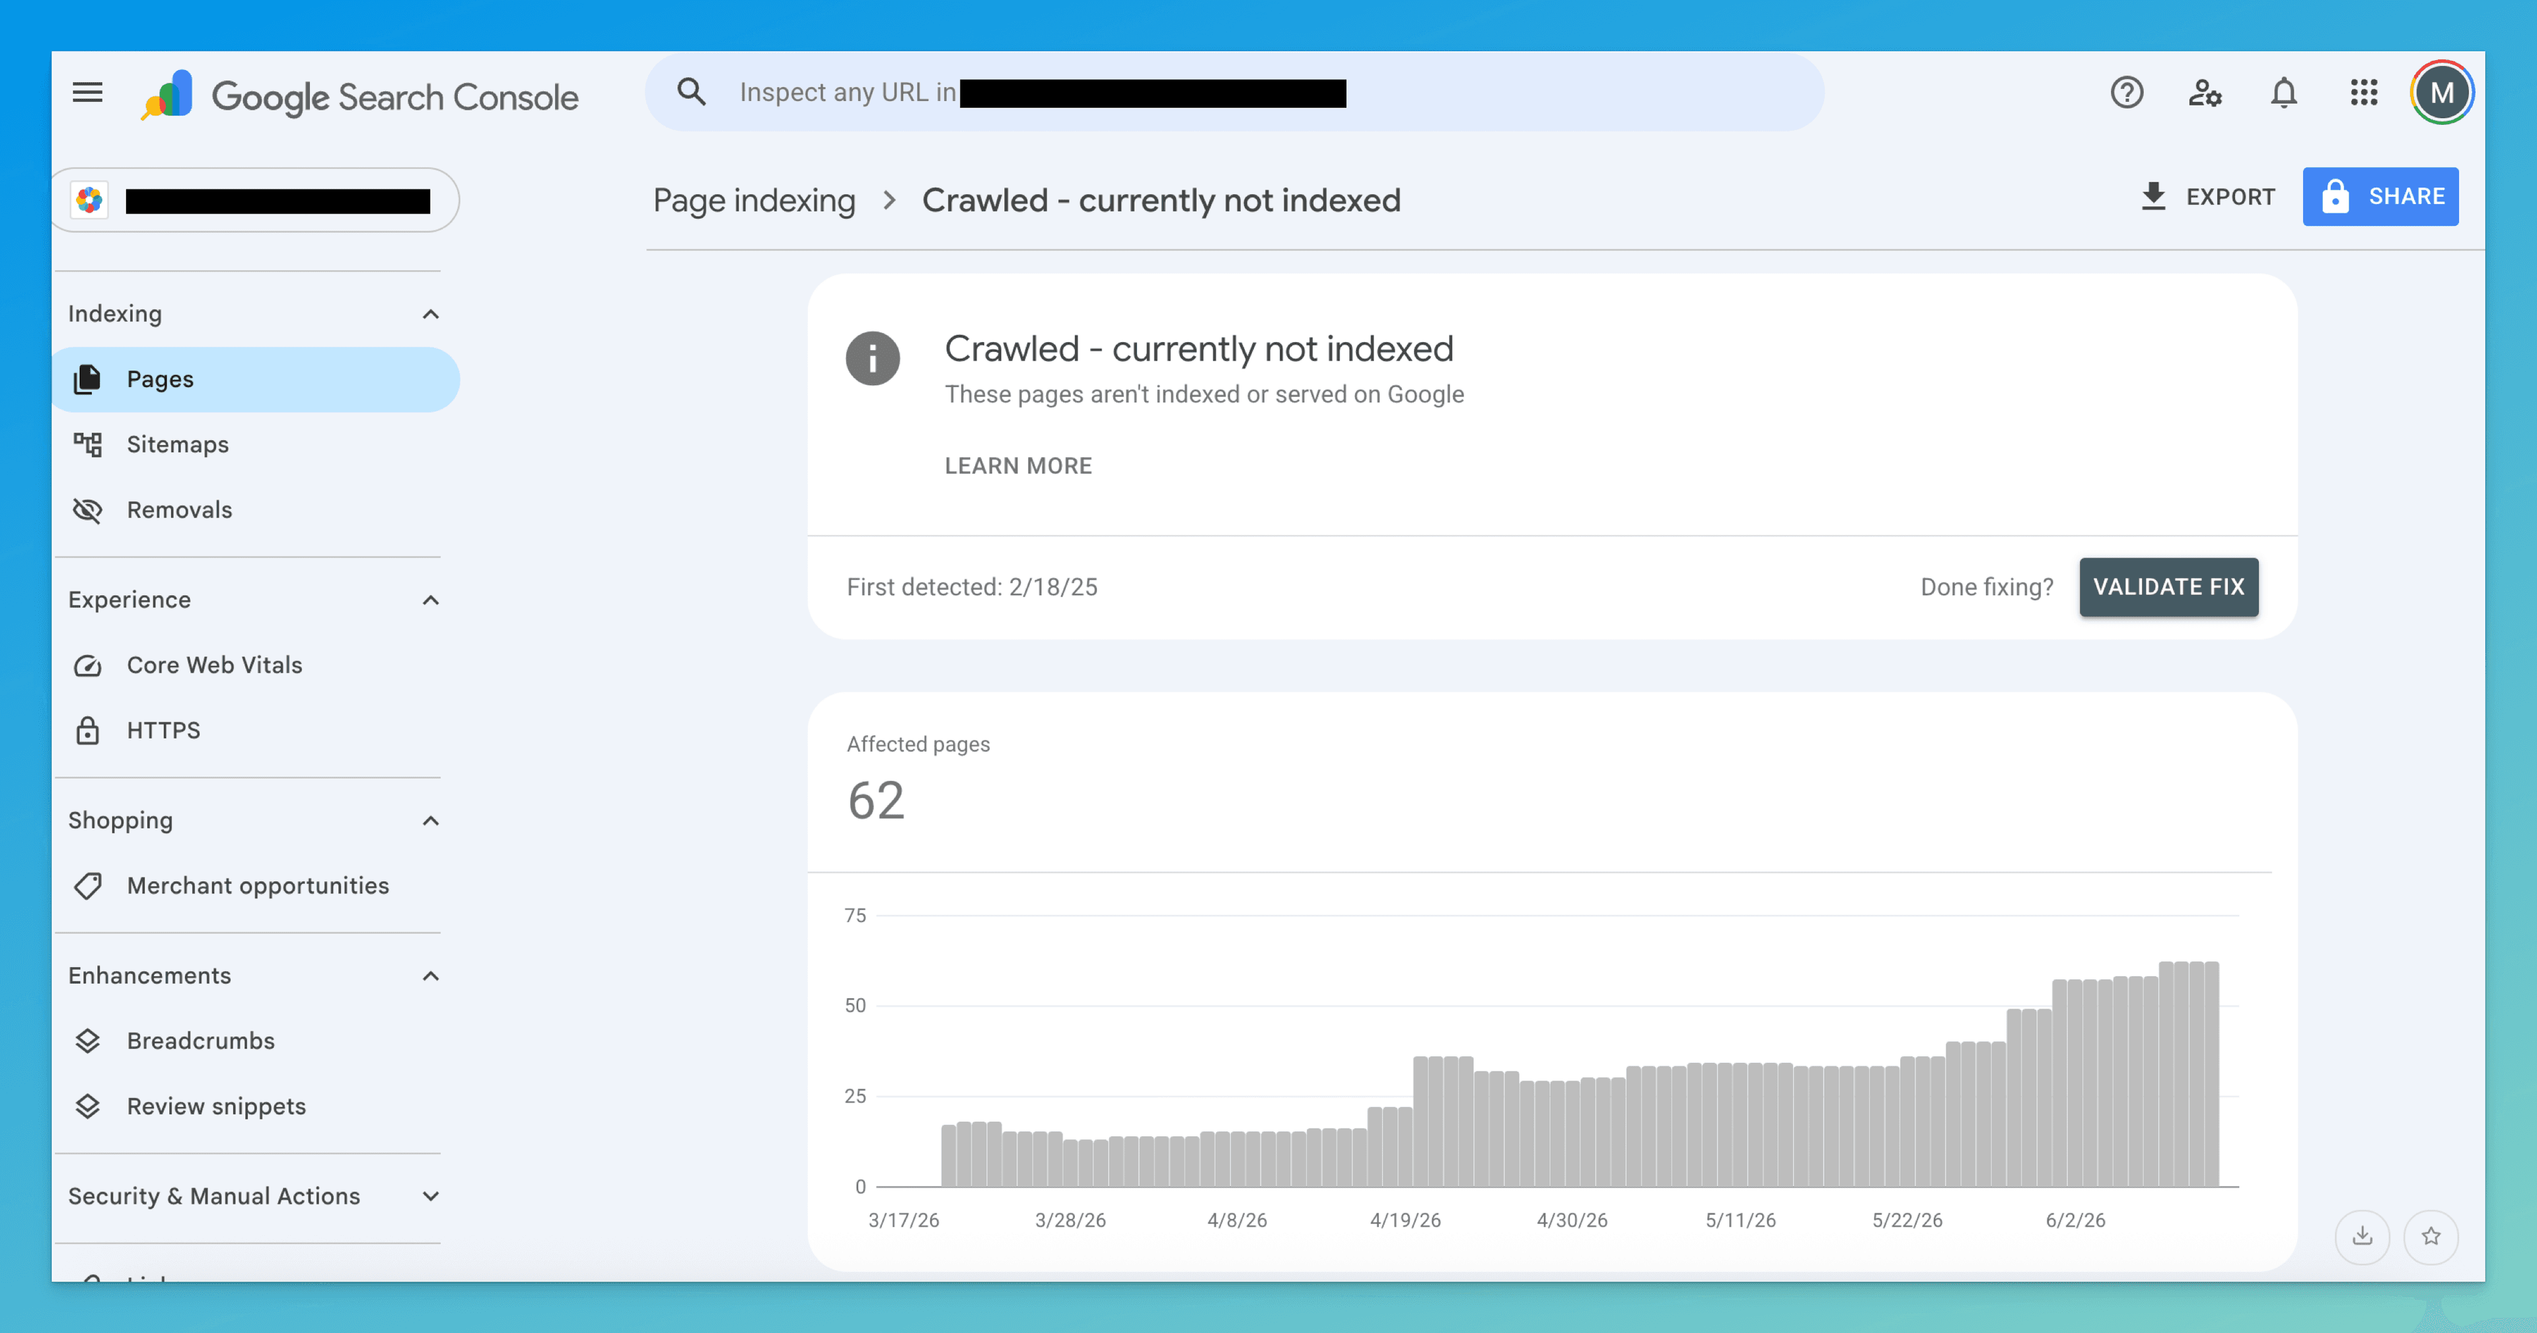The height and width of the screenshot is (1333, 2537).
Task: Focus the Inspect any URL field
Action: [1234, 92]
